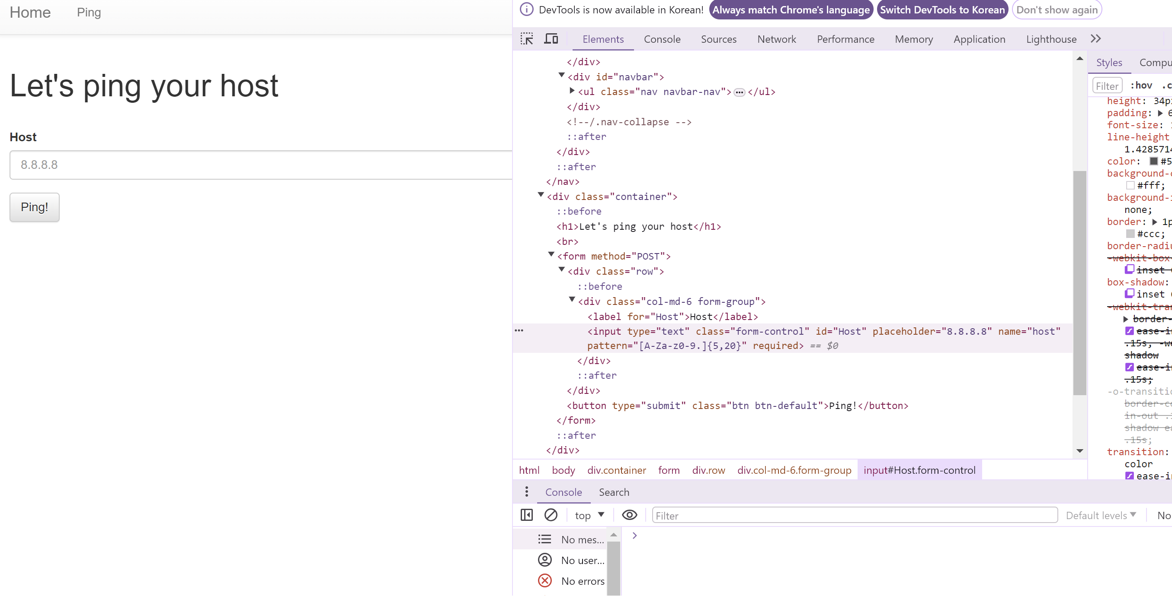Show more DevTools tabs chevron

1095,39
